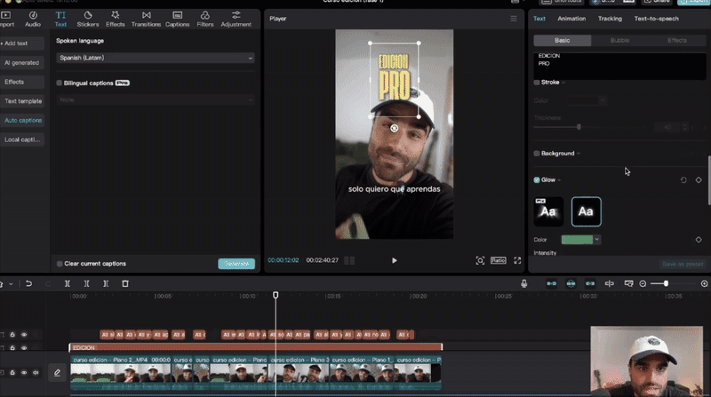Expand the Background section arrow
The width and height of the screenshot is (711, 397).
(x=579, y=154)
